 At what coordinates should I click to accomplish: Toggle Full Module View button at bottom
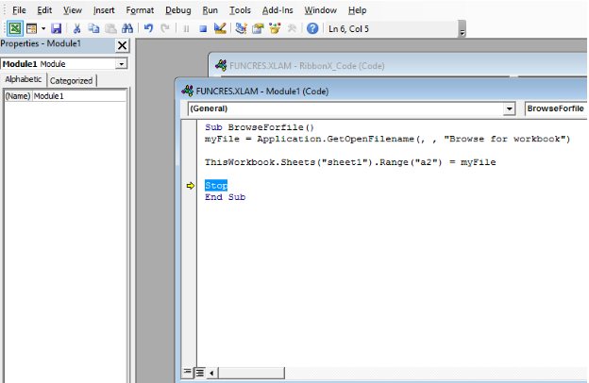tap(200, 373)
